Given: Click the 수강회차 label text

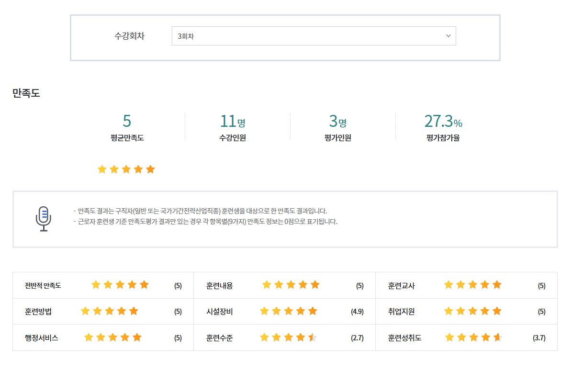Looking at the screenshot, I should click(x=129, y=36).
